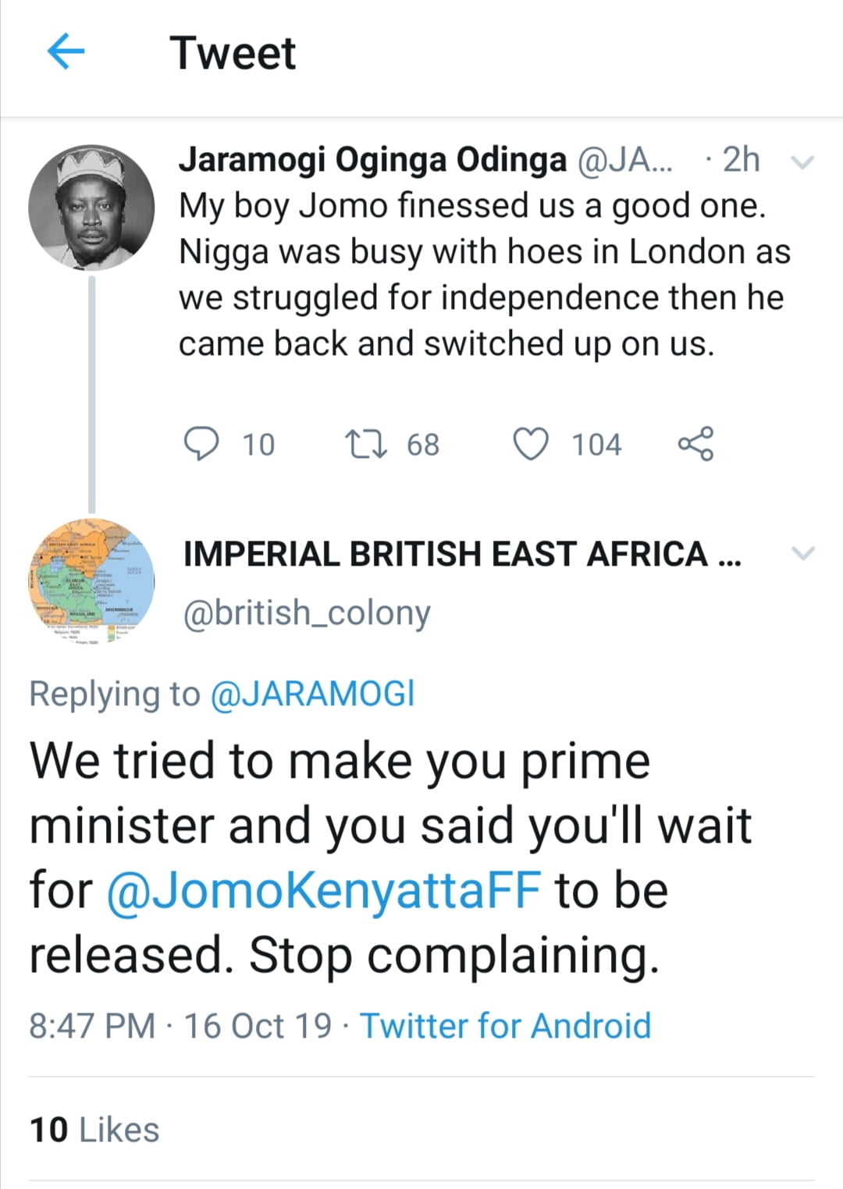
Task: Click the 2h timestamp on parent tweet
Action: click(740, 160)
